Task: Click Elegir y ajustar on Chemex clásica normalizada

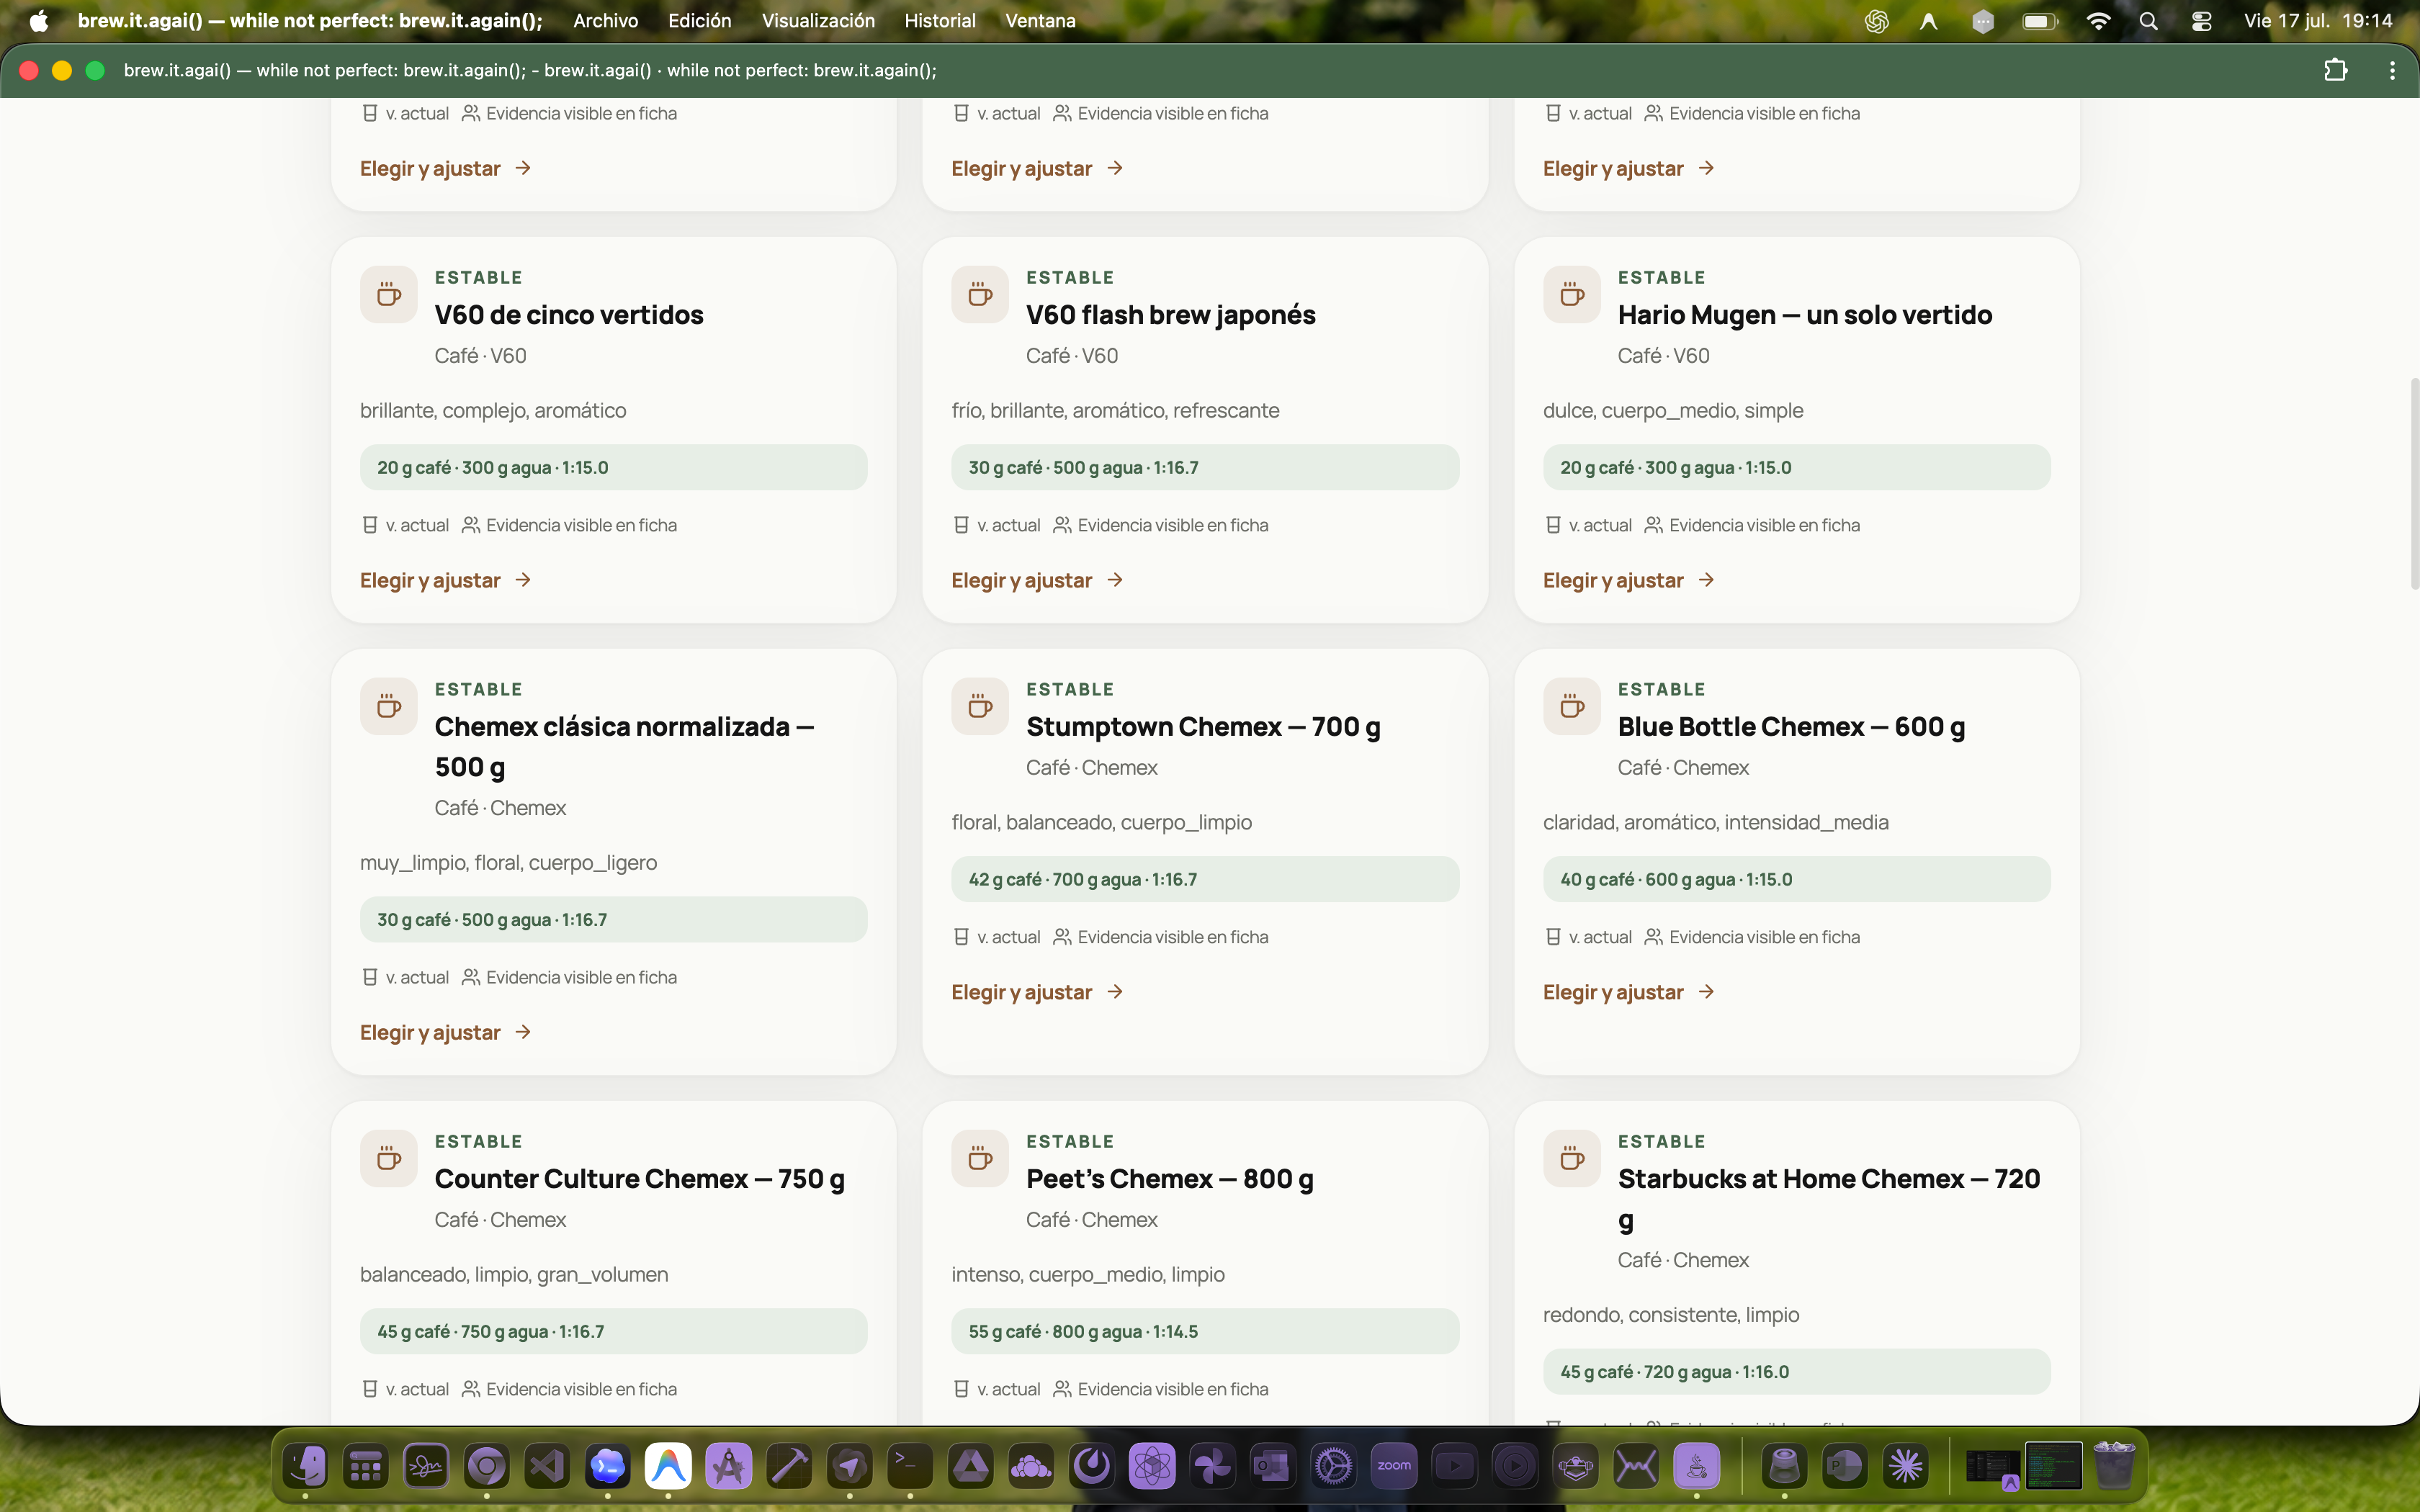Action: click(430, 1033)
